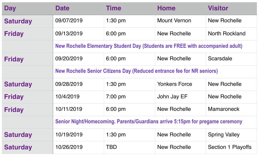Select the Time column header

pos(129,8)
